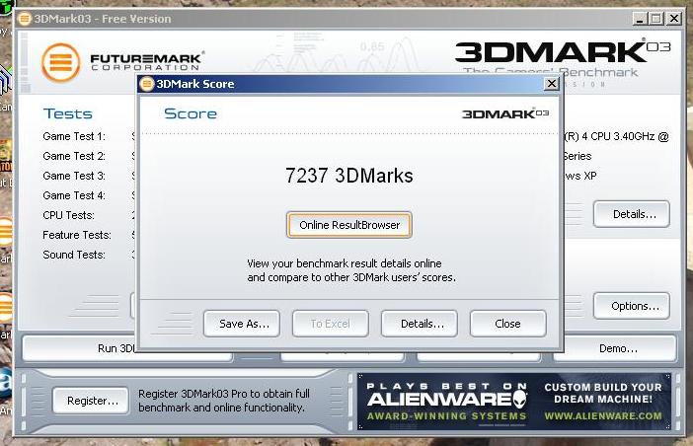Screen dimensions: 693x446
Task: Click the Tests heading
Action: click(x=67, y=113)
